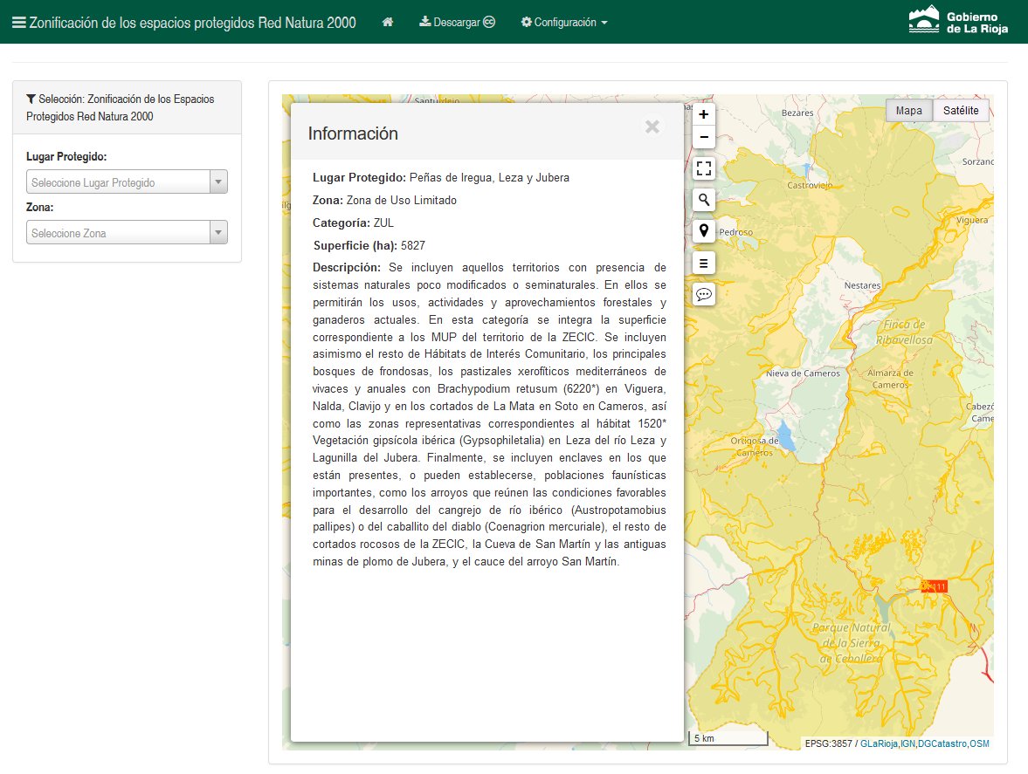
Task: Open the comment speech bubble tool
Action: pos(703,295)
